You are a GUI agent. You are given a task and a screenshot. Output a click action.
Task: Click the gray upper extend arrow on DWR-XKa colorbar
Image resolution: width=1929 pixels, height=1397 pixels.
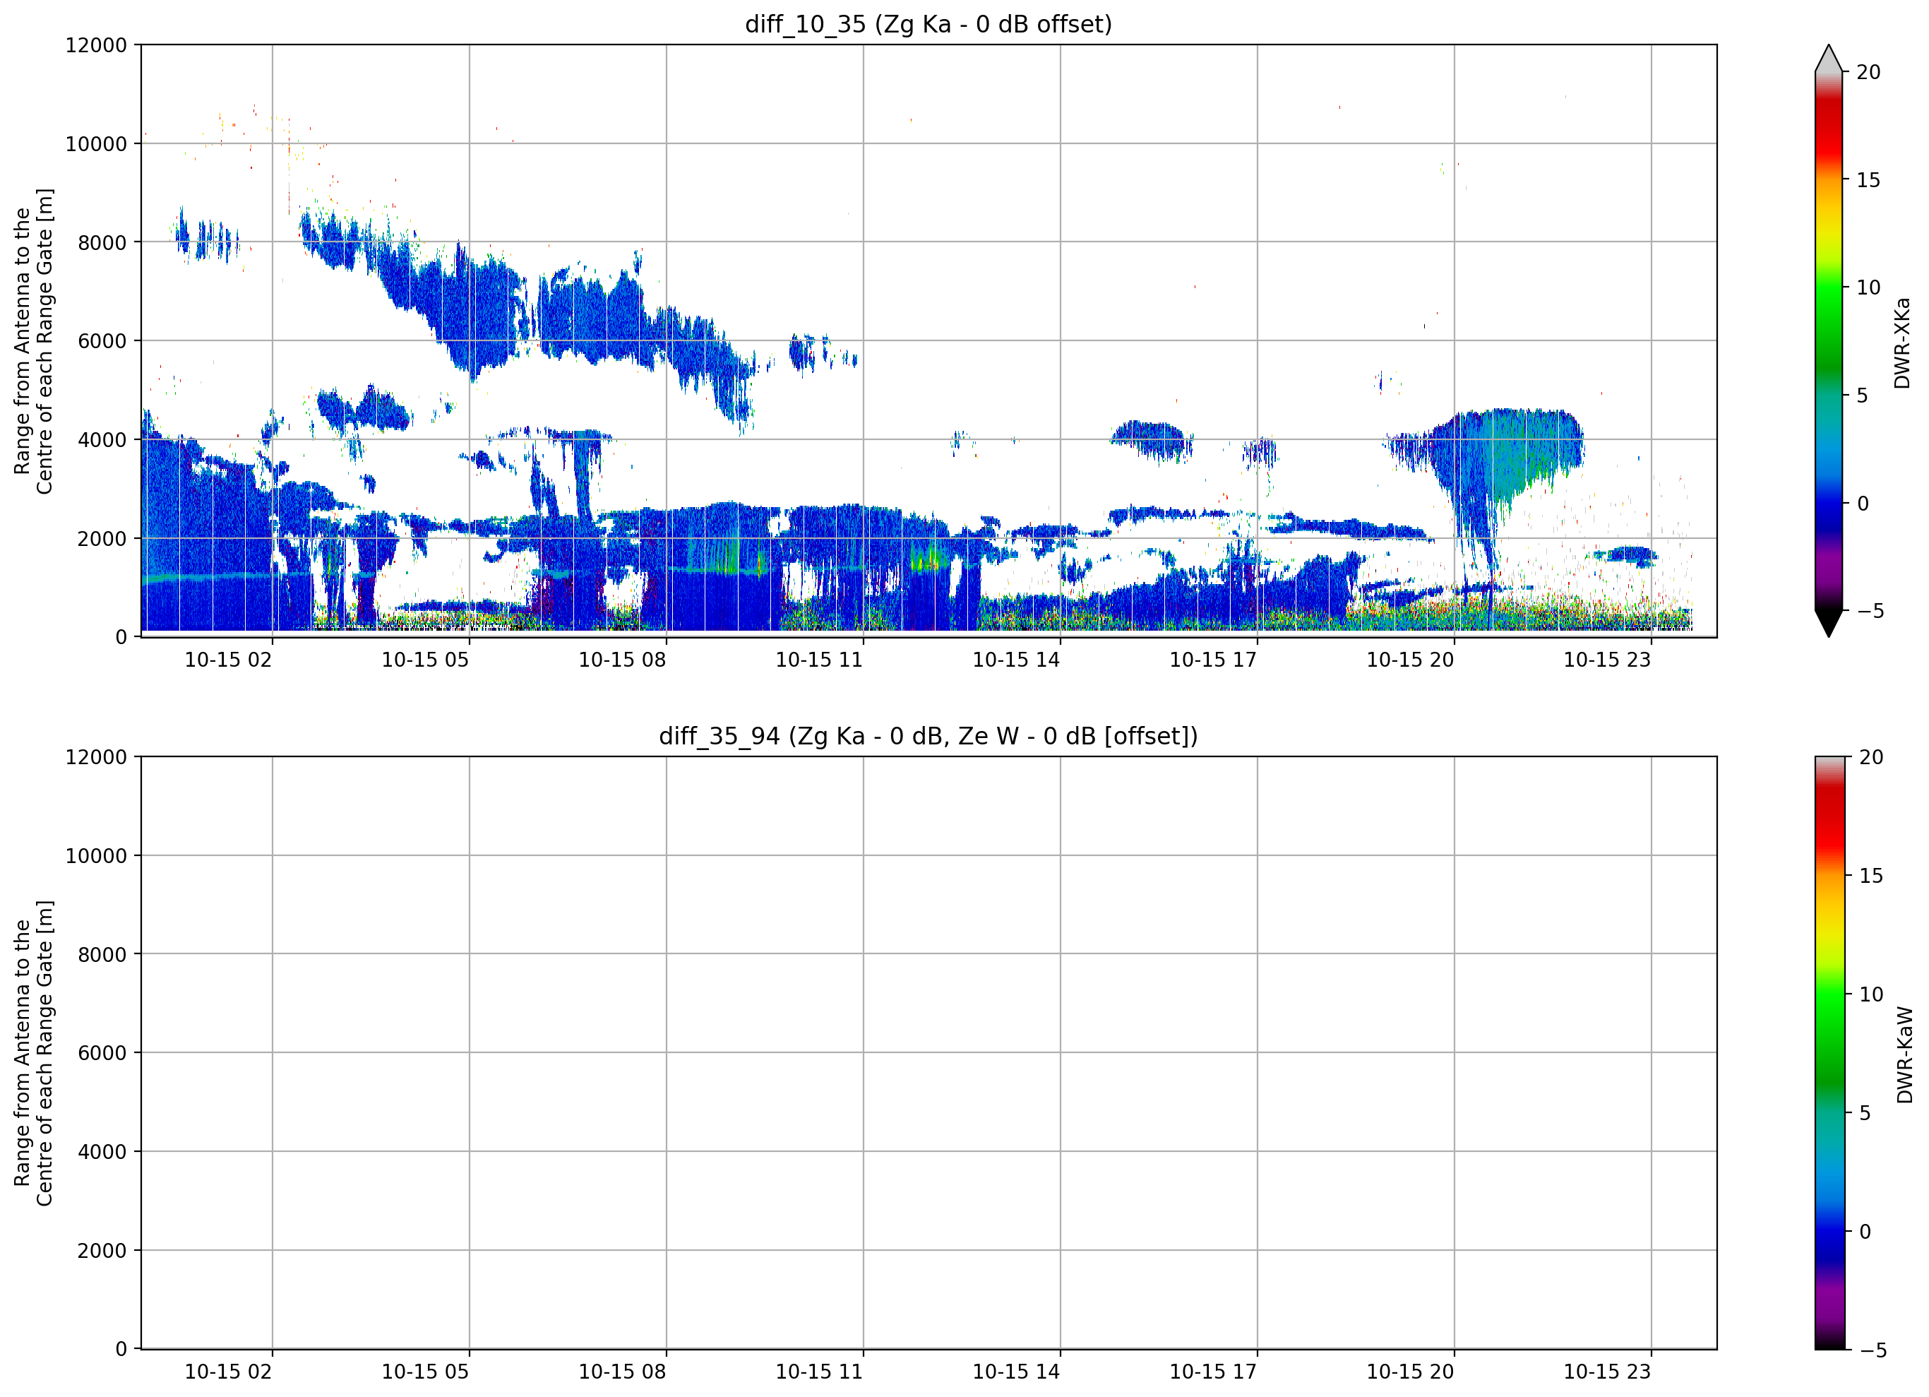[x=1829, y=58]
